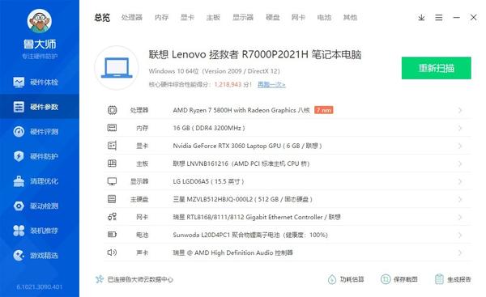Click the green 重新扫描 button
486x297 pixels.
tap(436, 68)
